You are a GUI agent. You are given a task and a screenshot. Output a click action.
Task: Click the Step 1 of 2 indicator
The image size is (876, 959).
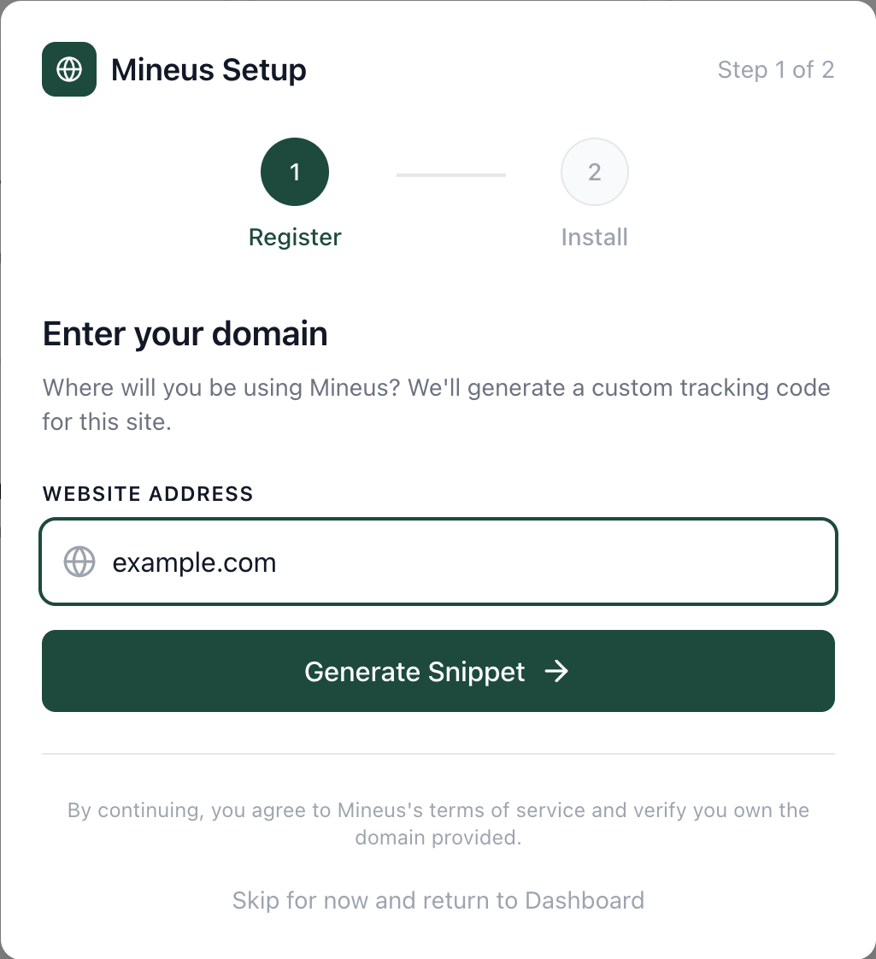tap(776, 69)
